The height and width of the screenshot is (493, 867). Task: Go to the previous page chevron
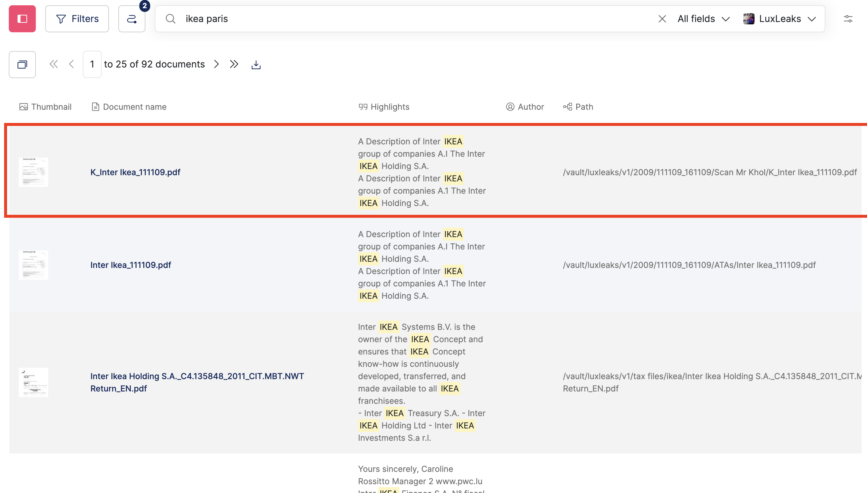[71, 64]
